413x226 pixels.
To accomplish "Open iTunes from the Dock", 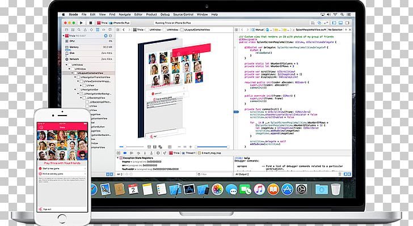I will pyautogui.click(x=259, y=189).
